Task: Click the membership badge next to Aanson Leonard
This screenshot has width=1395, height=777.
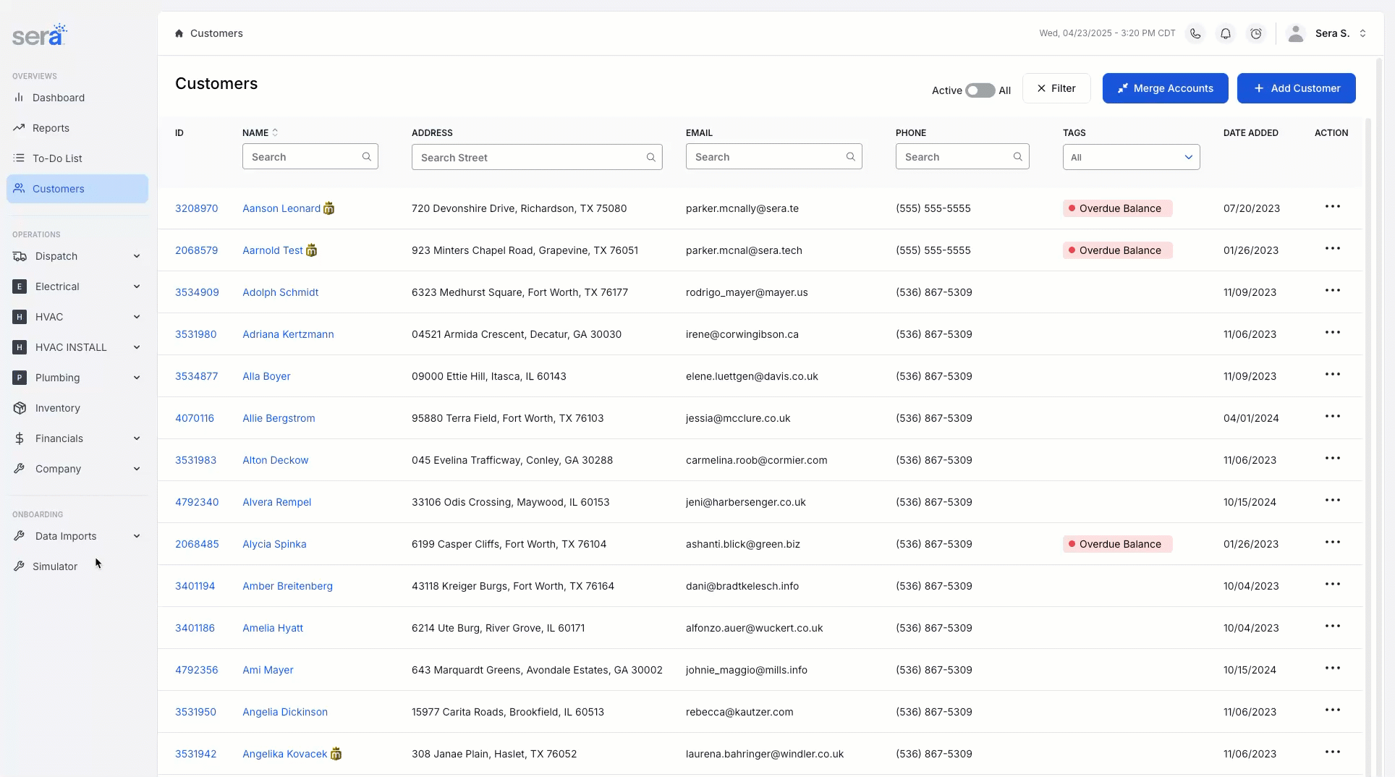Action: (328, 208)
